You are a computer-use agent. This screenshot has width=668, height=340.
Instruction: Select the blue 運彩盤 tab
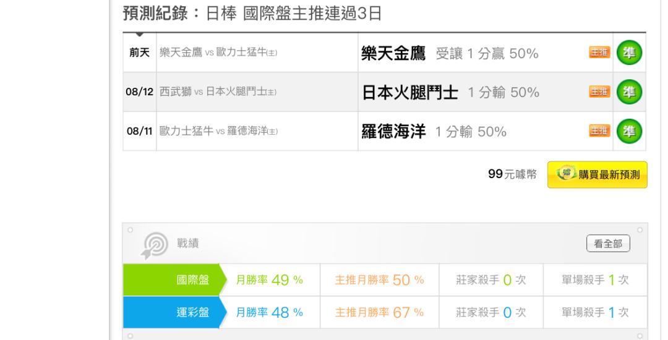pos(175,312)
